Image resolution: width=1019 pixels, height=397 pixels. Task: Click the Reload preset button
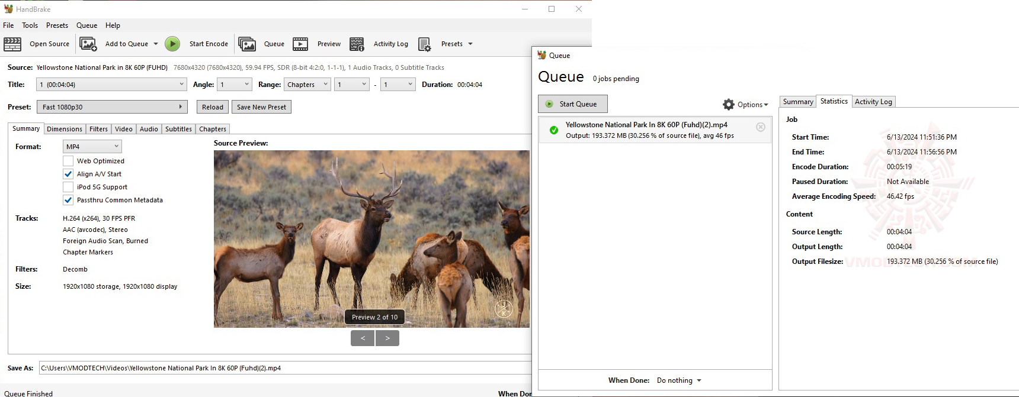tap(213, 107)
